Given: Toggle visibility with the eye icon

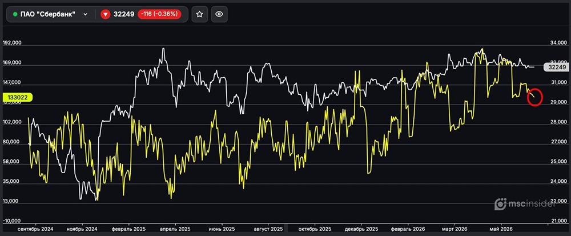Looking at the screenshot, I should 219,14.
